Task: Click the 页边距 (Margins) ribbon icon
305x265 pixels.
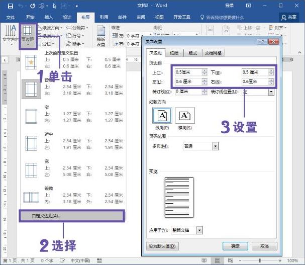Action: 28,36
